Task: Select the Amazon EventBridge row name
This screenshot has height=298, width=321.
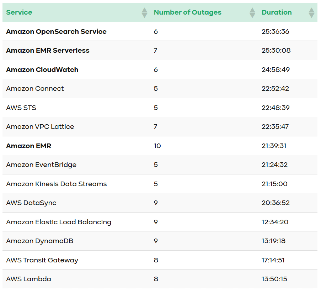Action: pos(41,165)
